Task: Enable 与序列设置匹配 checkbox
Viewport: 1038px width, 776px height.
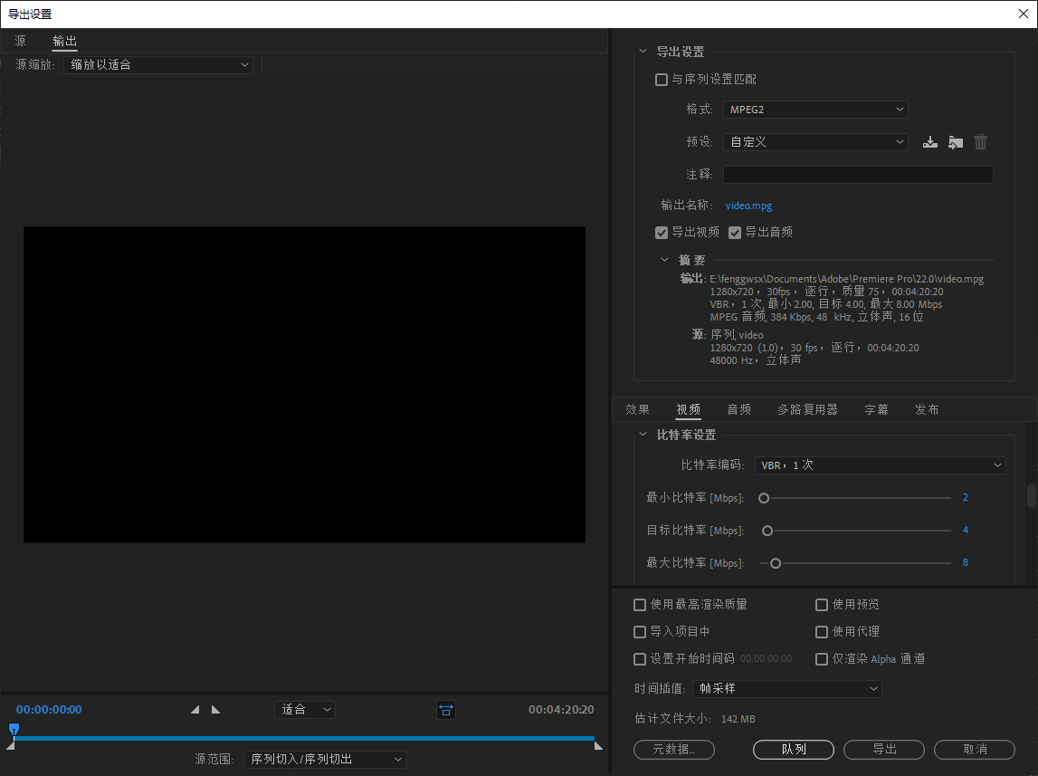Action: [x=662, y=80]
